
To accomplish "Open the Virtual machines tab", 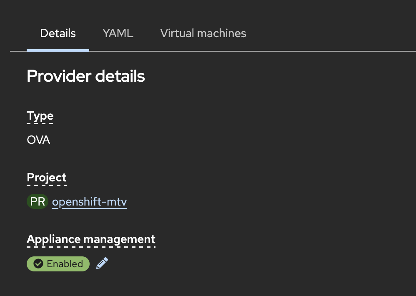I will [x=203, y=33].
